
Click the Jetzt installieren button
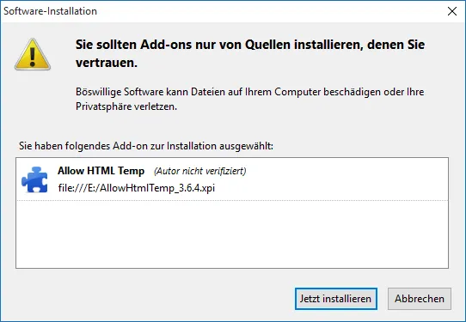pyautogui.click(x=336, y=299)
